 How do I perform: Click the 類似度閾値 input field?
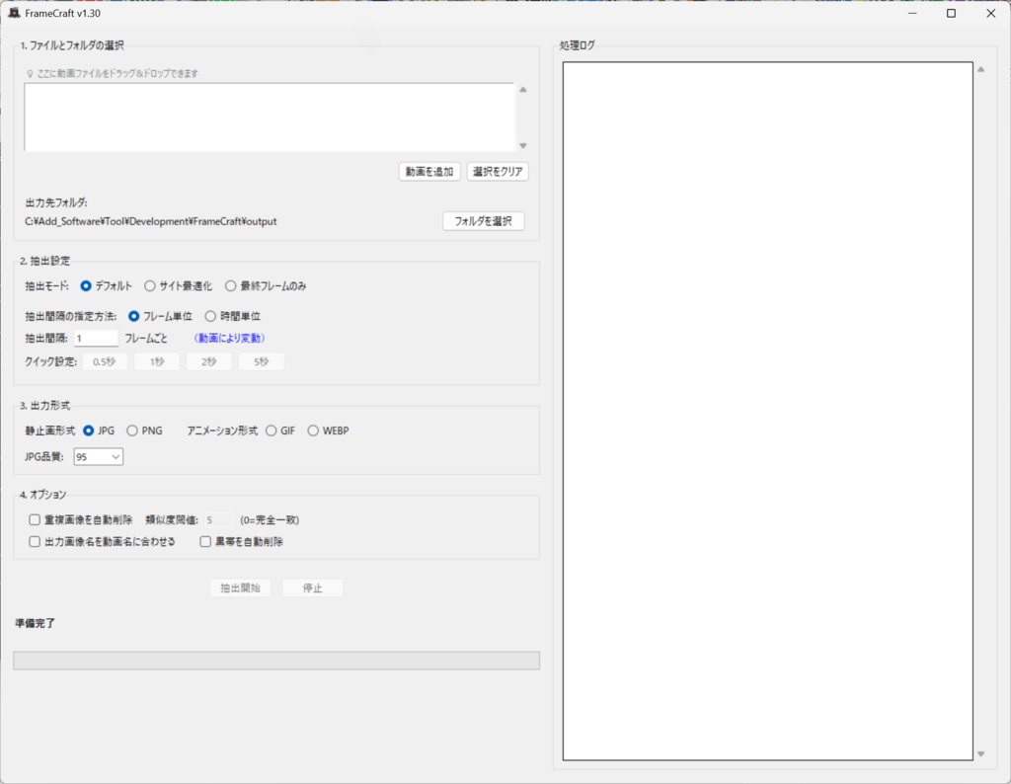(x=218, y=519)
